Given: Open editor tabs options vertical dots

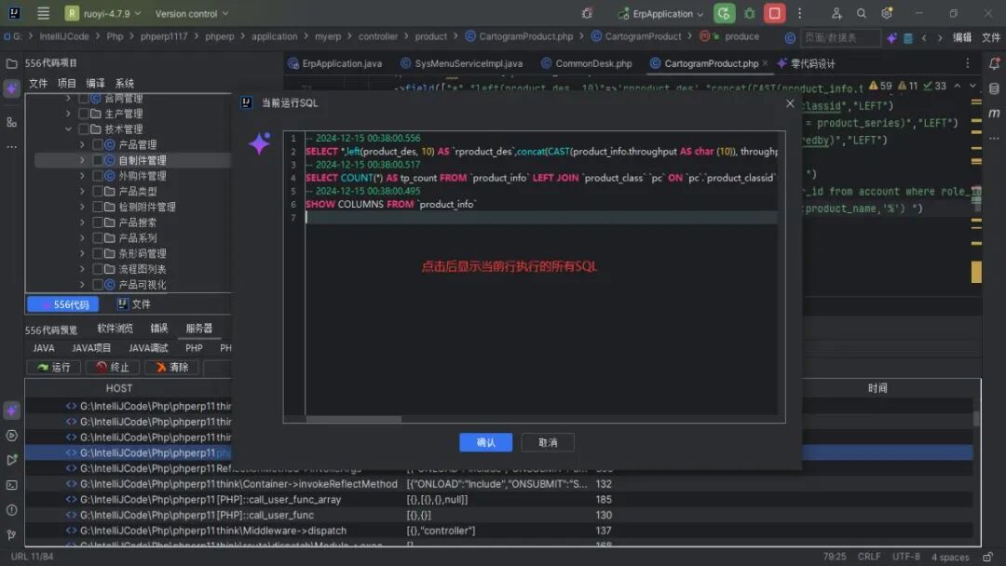Looking at the screenshot, I should click(968, 63).
